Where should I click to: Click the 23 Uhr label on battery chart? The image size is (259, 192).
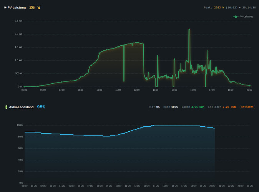pyautogui.click(x=241, y=186)
